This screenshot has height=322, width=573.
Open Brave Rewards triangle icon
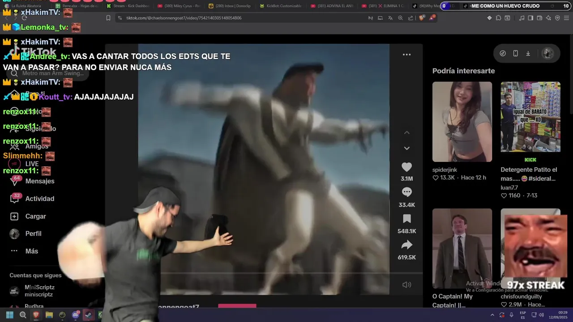click(432, 18)
